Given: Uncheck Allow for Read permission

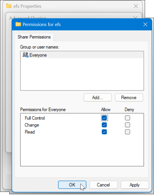Looking at the screenshot, I should pyautogui.click(x=104, y=132).
